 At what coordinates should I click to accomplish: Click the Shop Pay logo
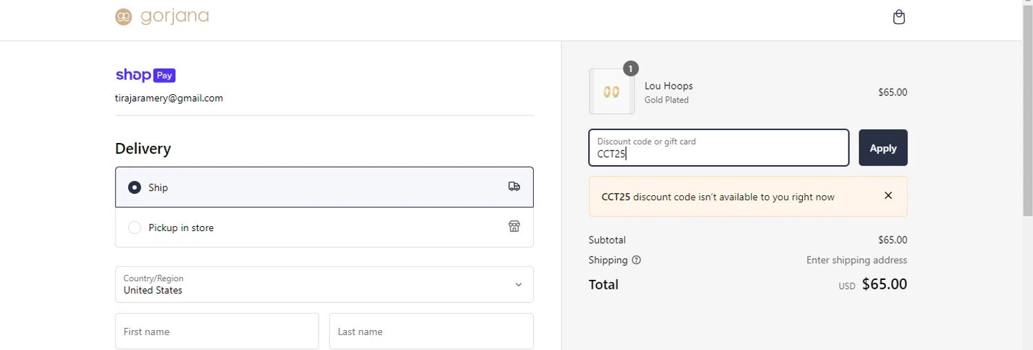point(145,76)
